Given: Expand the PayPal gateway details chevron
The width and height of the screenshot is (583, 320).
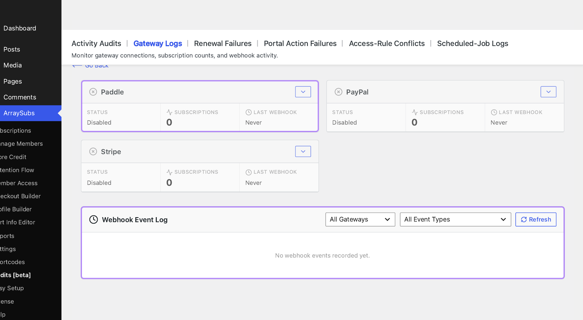Looking at the screenshot, I should coord(548,92).
